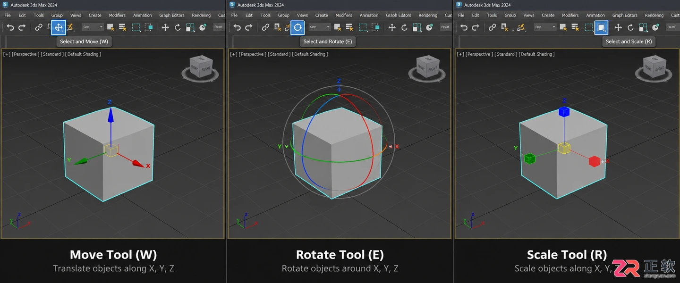Select and Place icon in Move Tool panel
This screenshot has height=283, width=680.
(x=203, y=27)
